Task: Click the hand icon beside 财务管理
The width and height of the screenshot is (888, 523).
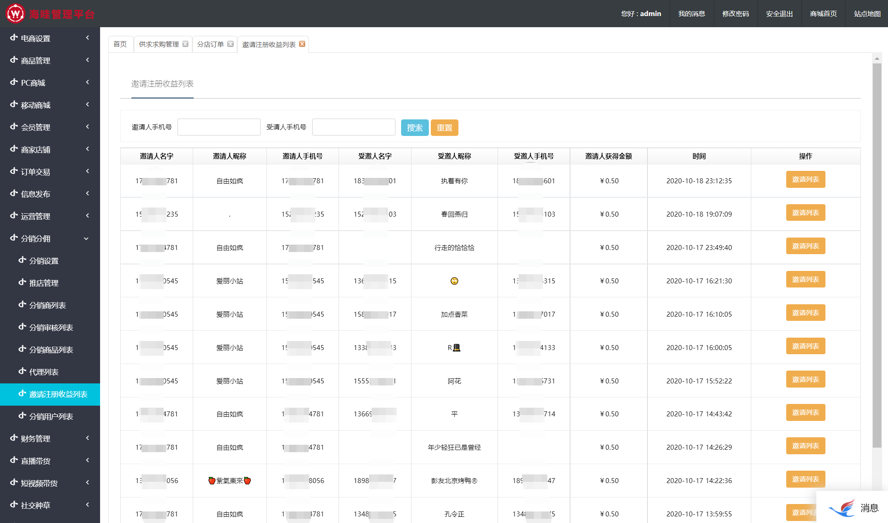Action: 14,438
